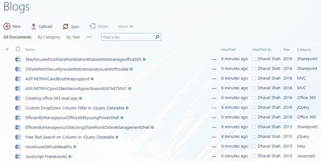Sort by the Name column header
The height and width of the screenshot is (163, 321).
pos(30,49)
